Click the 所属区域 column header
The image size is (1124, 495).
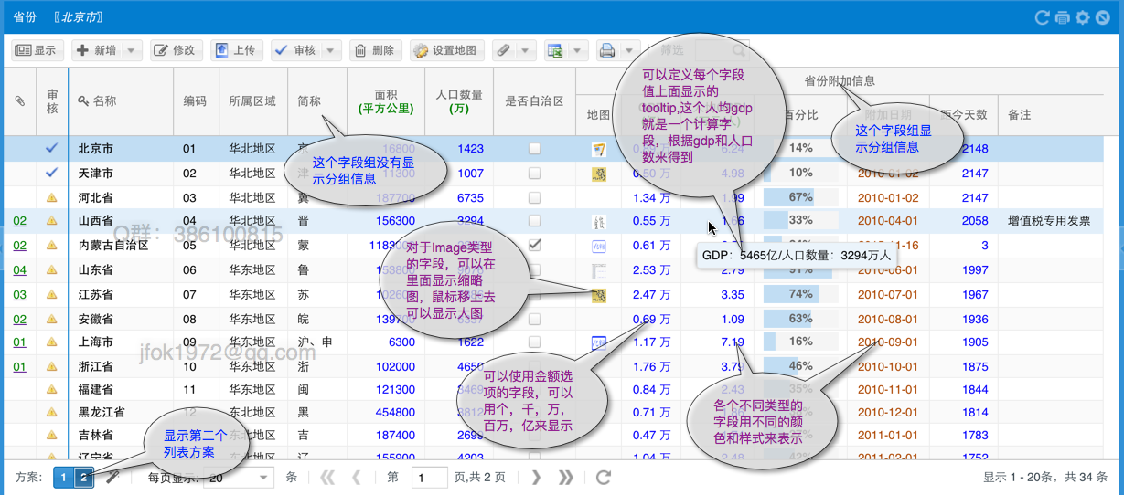[x=252, y=101]
